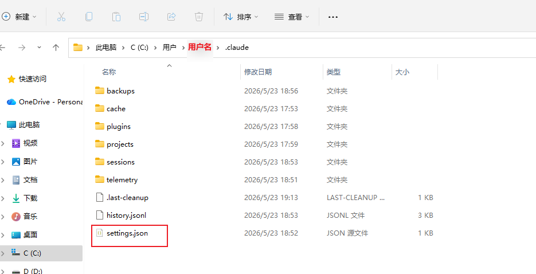Open 图片 in the sidebar
Screen dimensions: 536x274
click(x=25, y=162)
